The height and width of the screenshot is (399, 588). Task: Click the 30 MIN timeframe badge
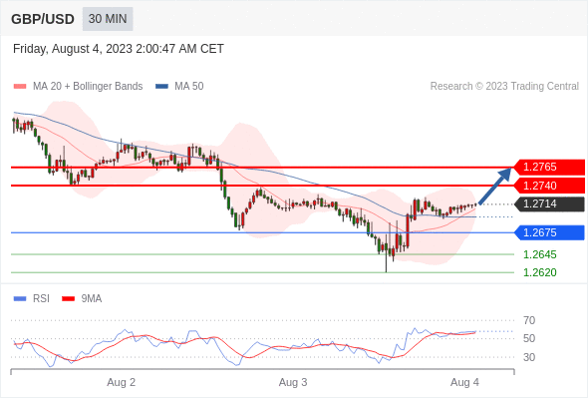pyautogui.click(x=108, y=19)
